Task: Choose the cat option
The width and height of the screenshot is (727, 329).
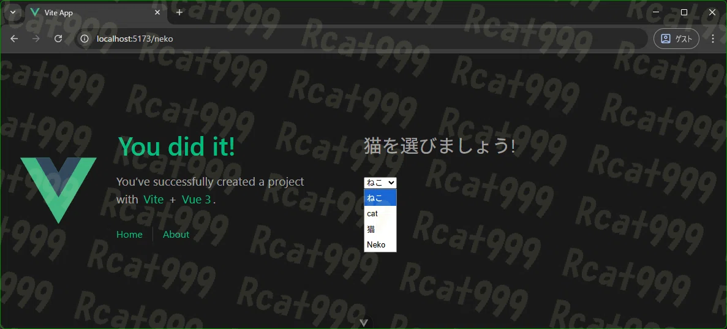Action: point(380,213)
